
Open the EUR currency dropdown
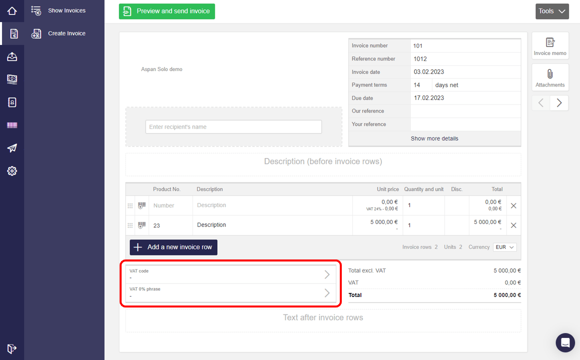pyautogui.click(x=505, y=247)
